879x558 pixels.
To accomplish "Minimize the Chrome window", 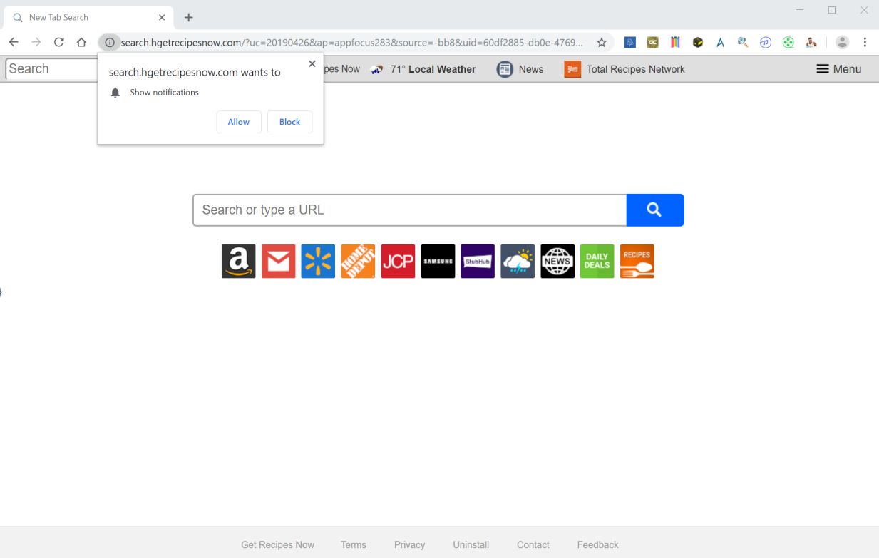I will tap(799, 10).
